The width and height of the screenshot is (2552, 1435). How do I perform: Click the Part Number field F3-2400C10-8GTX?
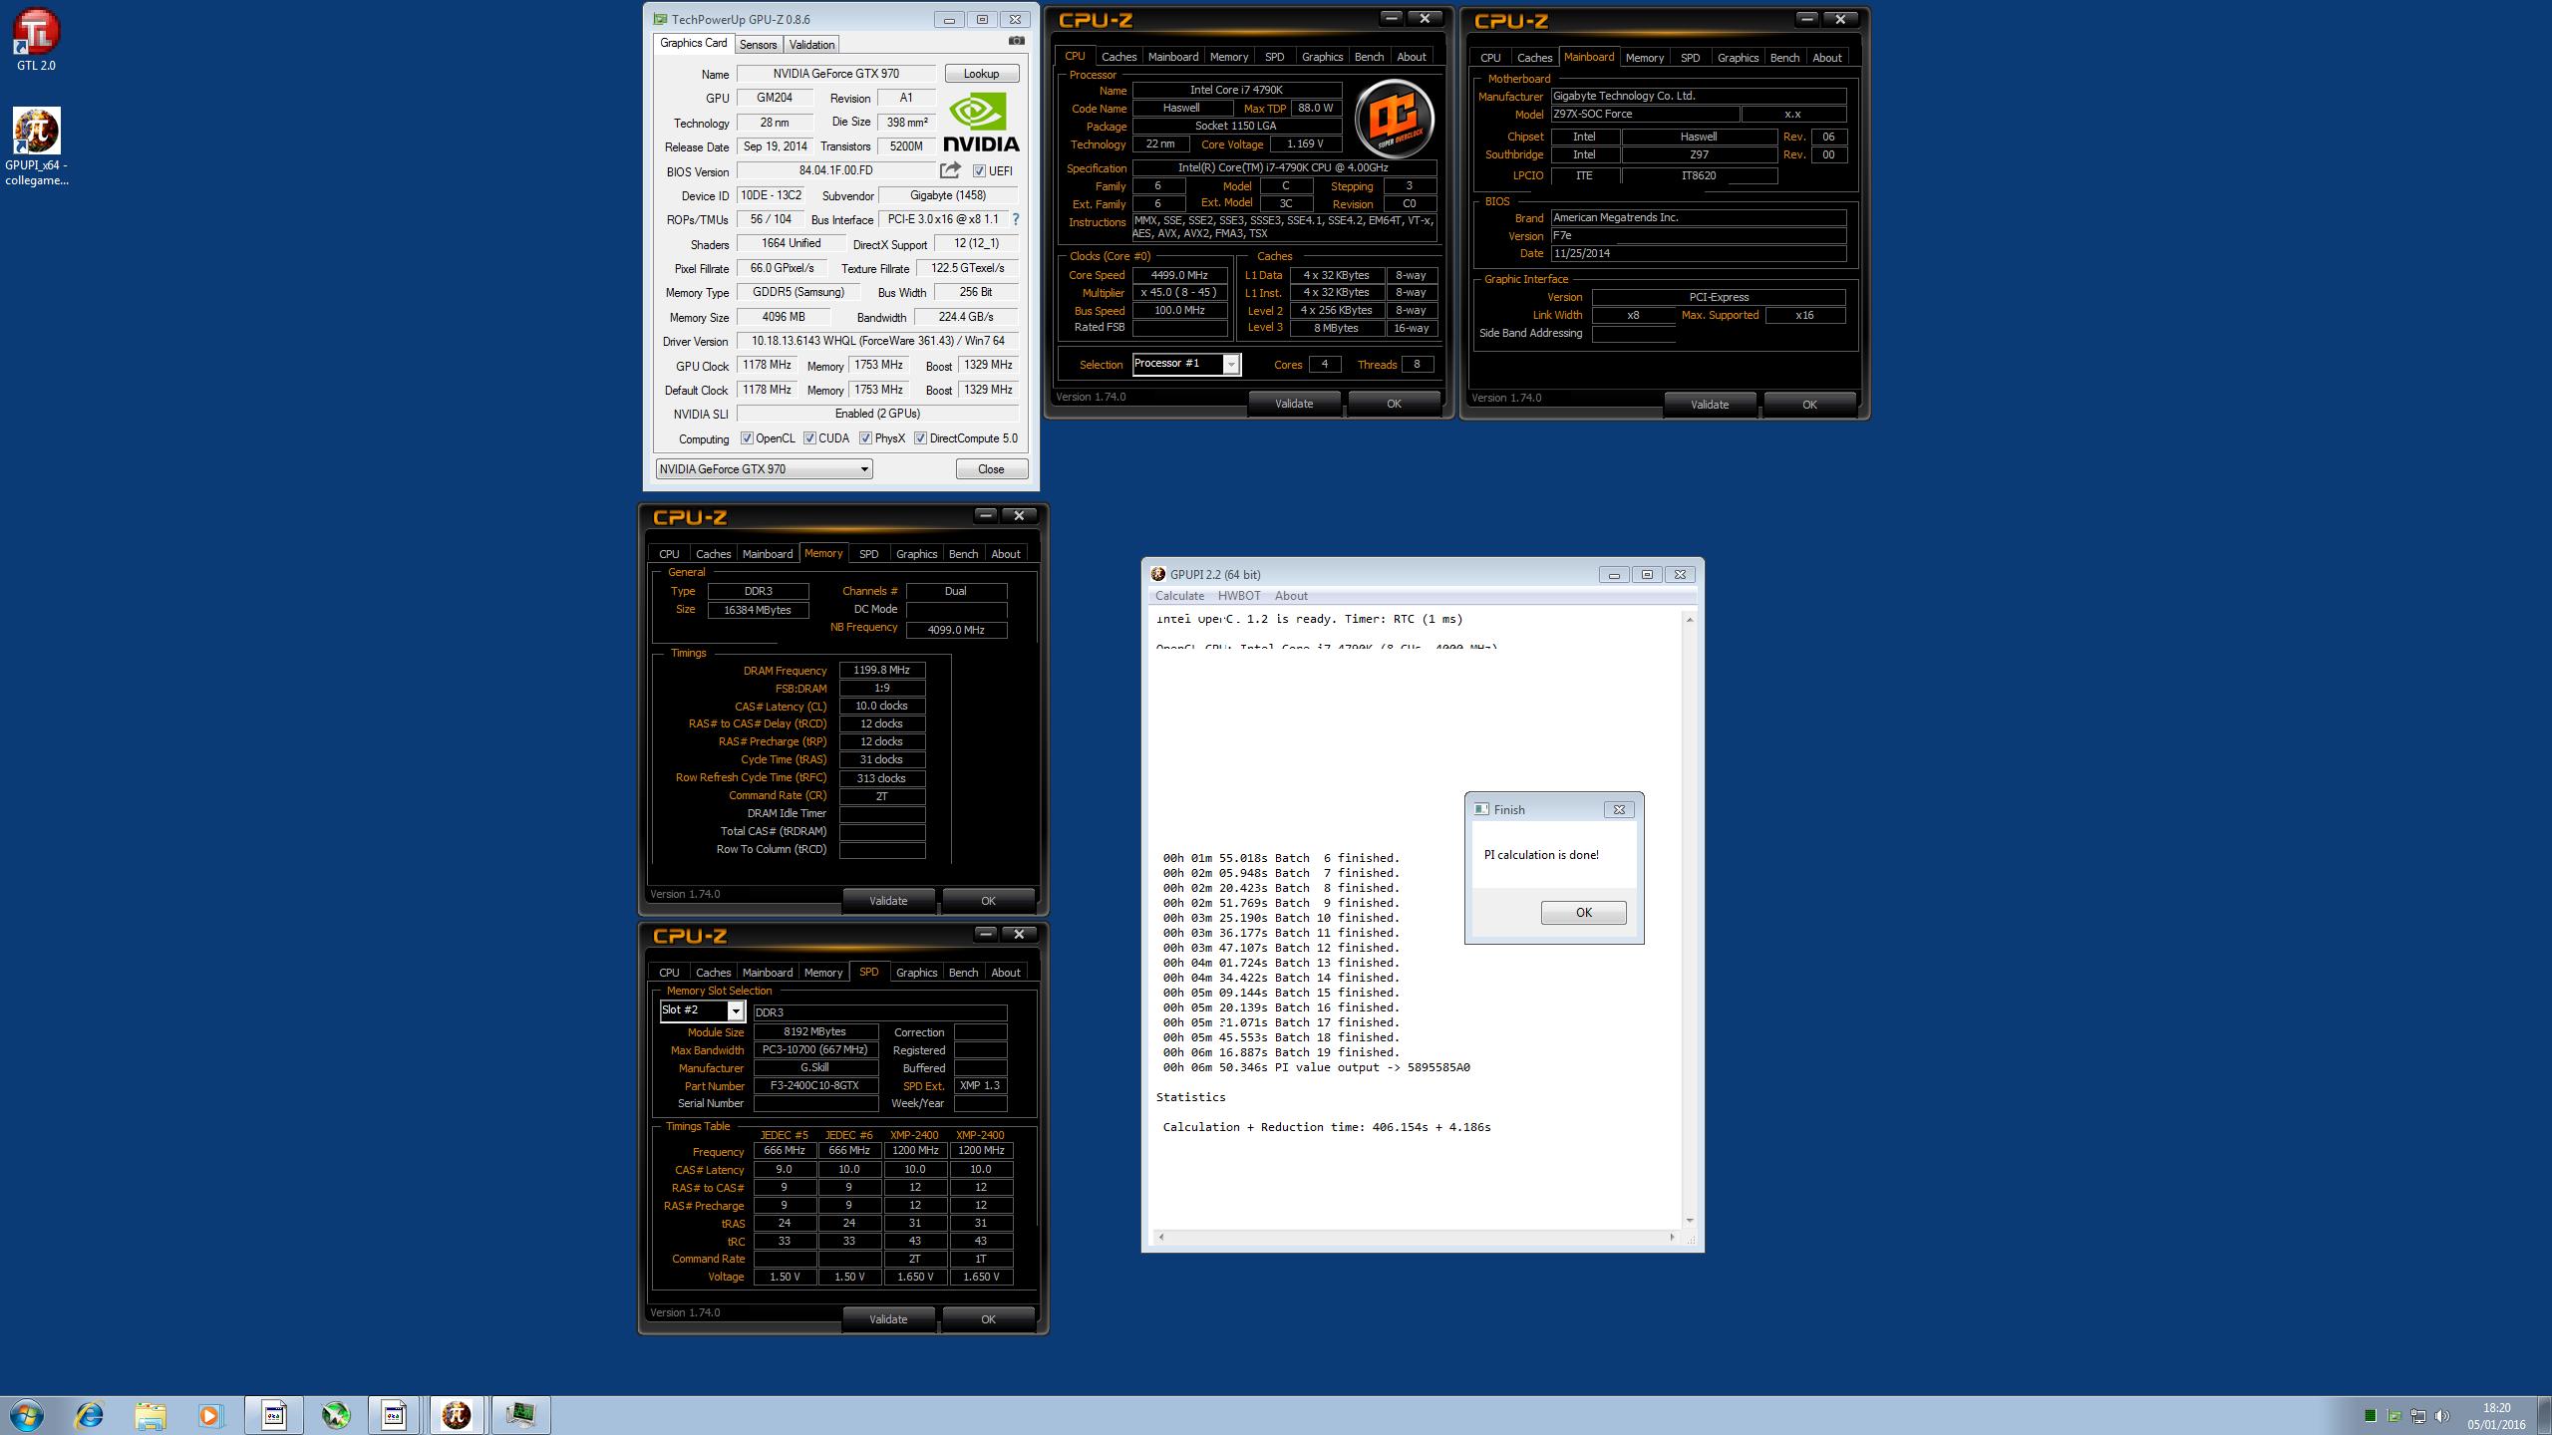click(x=815, y=1086)
